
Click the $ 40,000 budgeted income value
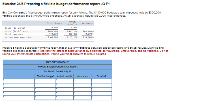tap(53, 37)
